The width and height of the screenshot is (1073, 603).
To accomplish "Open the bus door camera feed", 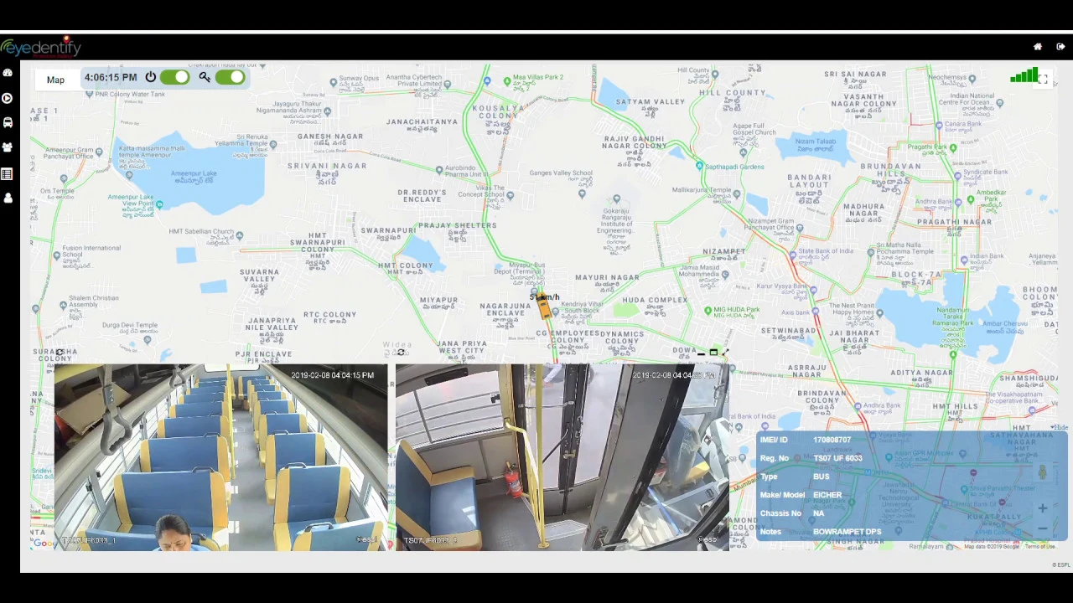I will pos(562,457).
